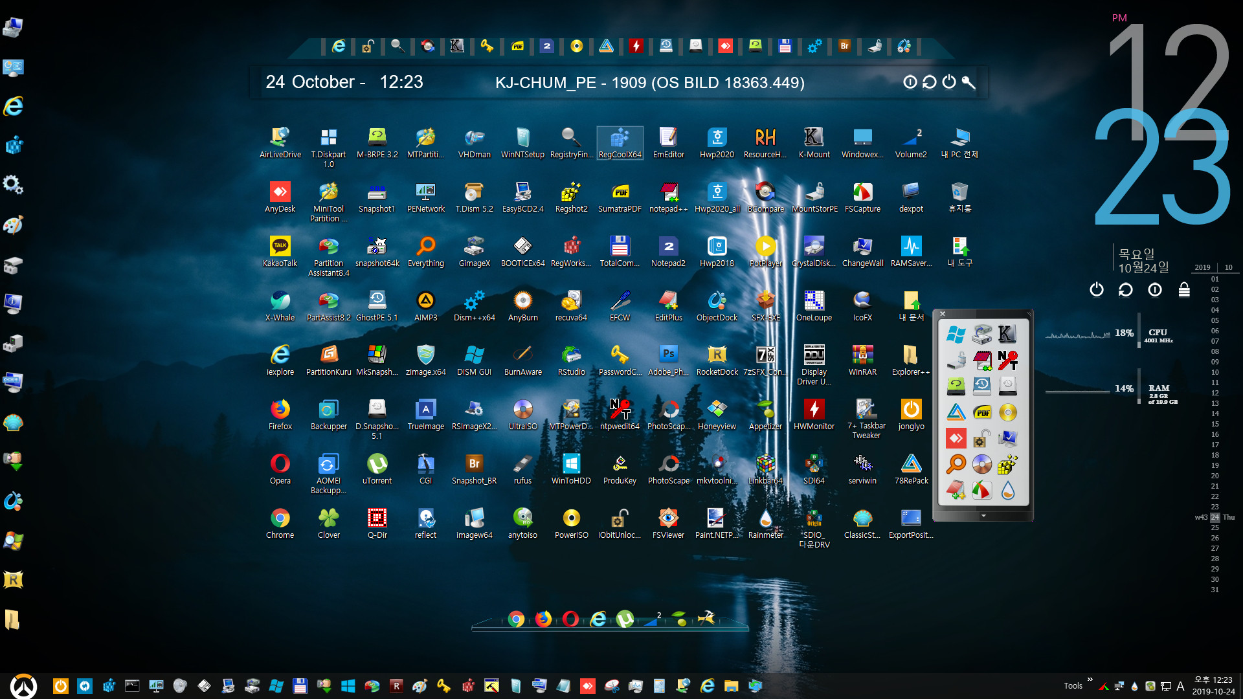Click the paint palette icon in left sidebar
The width and height of the screenshot is (1243, 699).
pos(13,225)
